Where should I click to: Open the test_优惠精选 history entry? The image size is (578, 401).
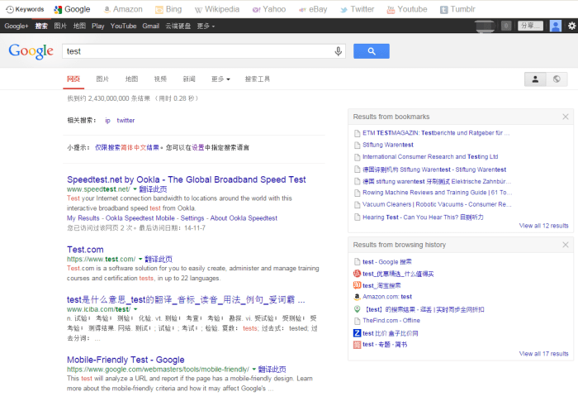tap(398, 274)
